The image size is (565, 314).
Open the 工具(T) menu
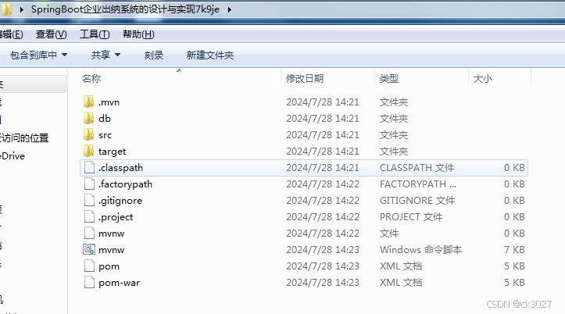pos(95,34)
